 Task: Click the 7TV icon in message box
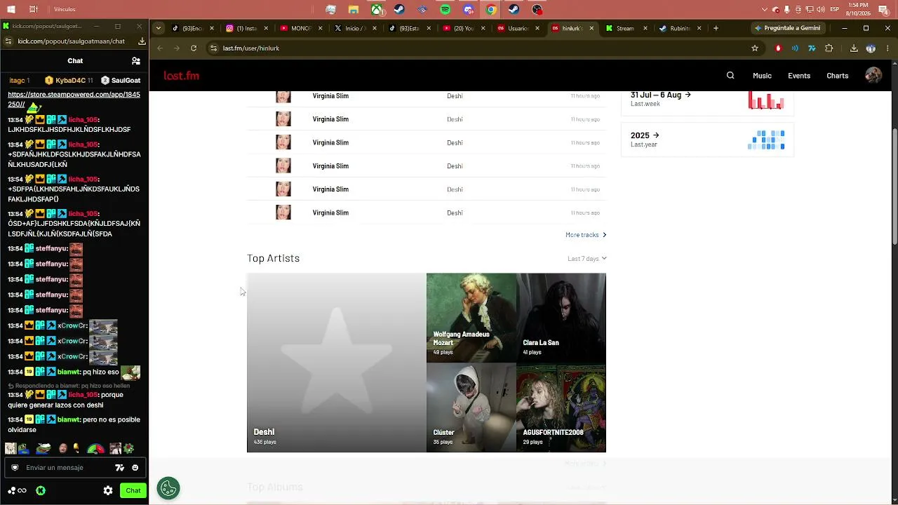click(120, 468)
